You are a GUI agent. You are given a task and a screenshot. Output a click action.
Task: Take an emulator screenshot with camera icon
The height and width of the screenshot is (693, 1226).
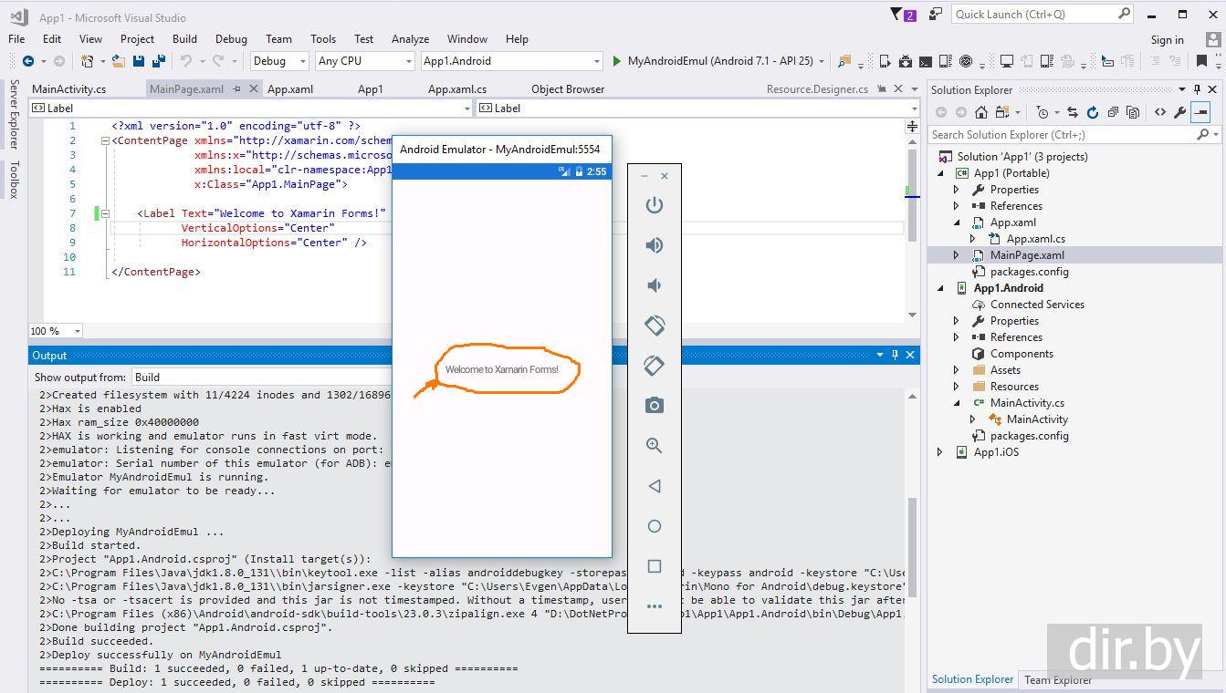(654, 406)
